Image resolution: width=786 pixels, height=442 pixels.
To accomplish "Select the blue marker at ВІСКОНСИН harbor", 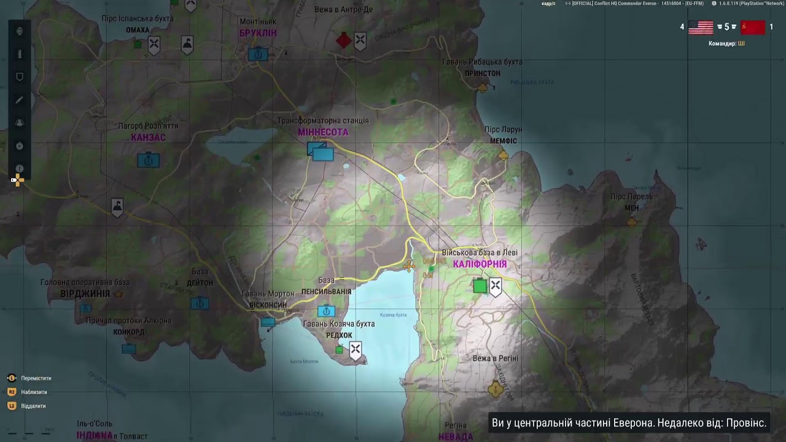I will (268, 322).
